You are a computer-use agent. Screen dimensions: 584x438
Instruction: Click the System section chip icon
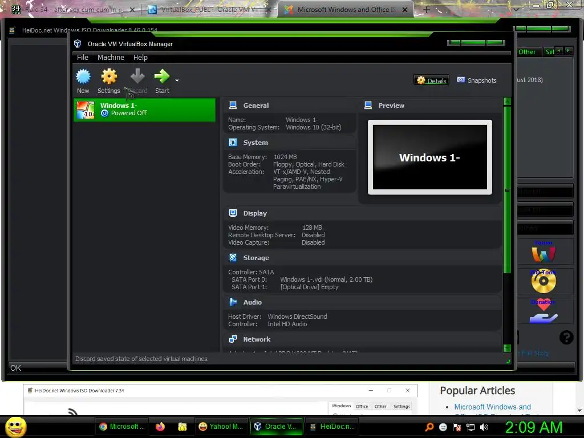pos(233,142)
